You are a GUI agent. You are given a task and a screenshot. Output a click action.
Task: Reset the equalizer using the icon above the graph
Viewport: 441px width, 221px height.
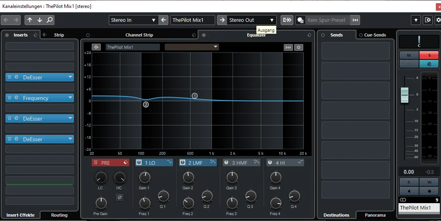pyautogui.click(x=288, y=47)
